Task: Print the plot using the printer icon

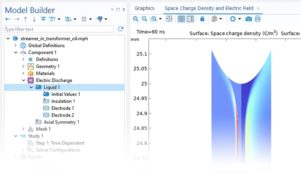Action: point(258,19)
